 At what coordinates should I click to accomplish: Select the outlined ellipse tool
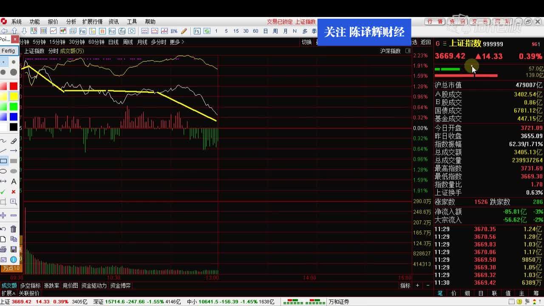[3, 171]
